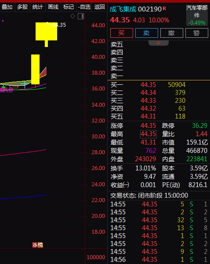210x264 pixels.
Task: Toggle the side panel layout icon
Action: click(81, 16)
